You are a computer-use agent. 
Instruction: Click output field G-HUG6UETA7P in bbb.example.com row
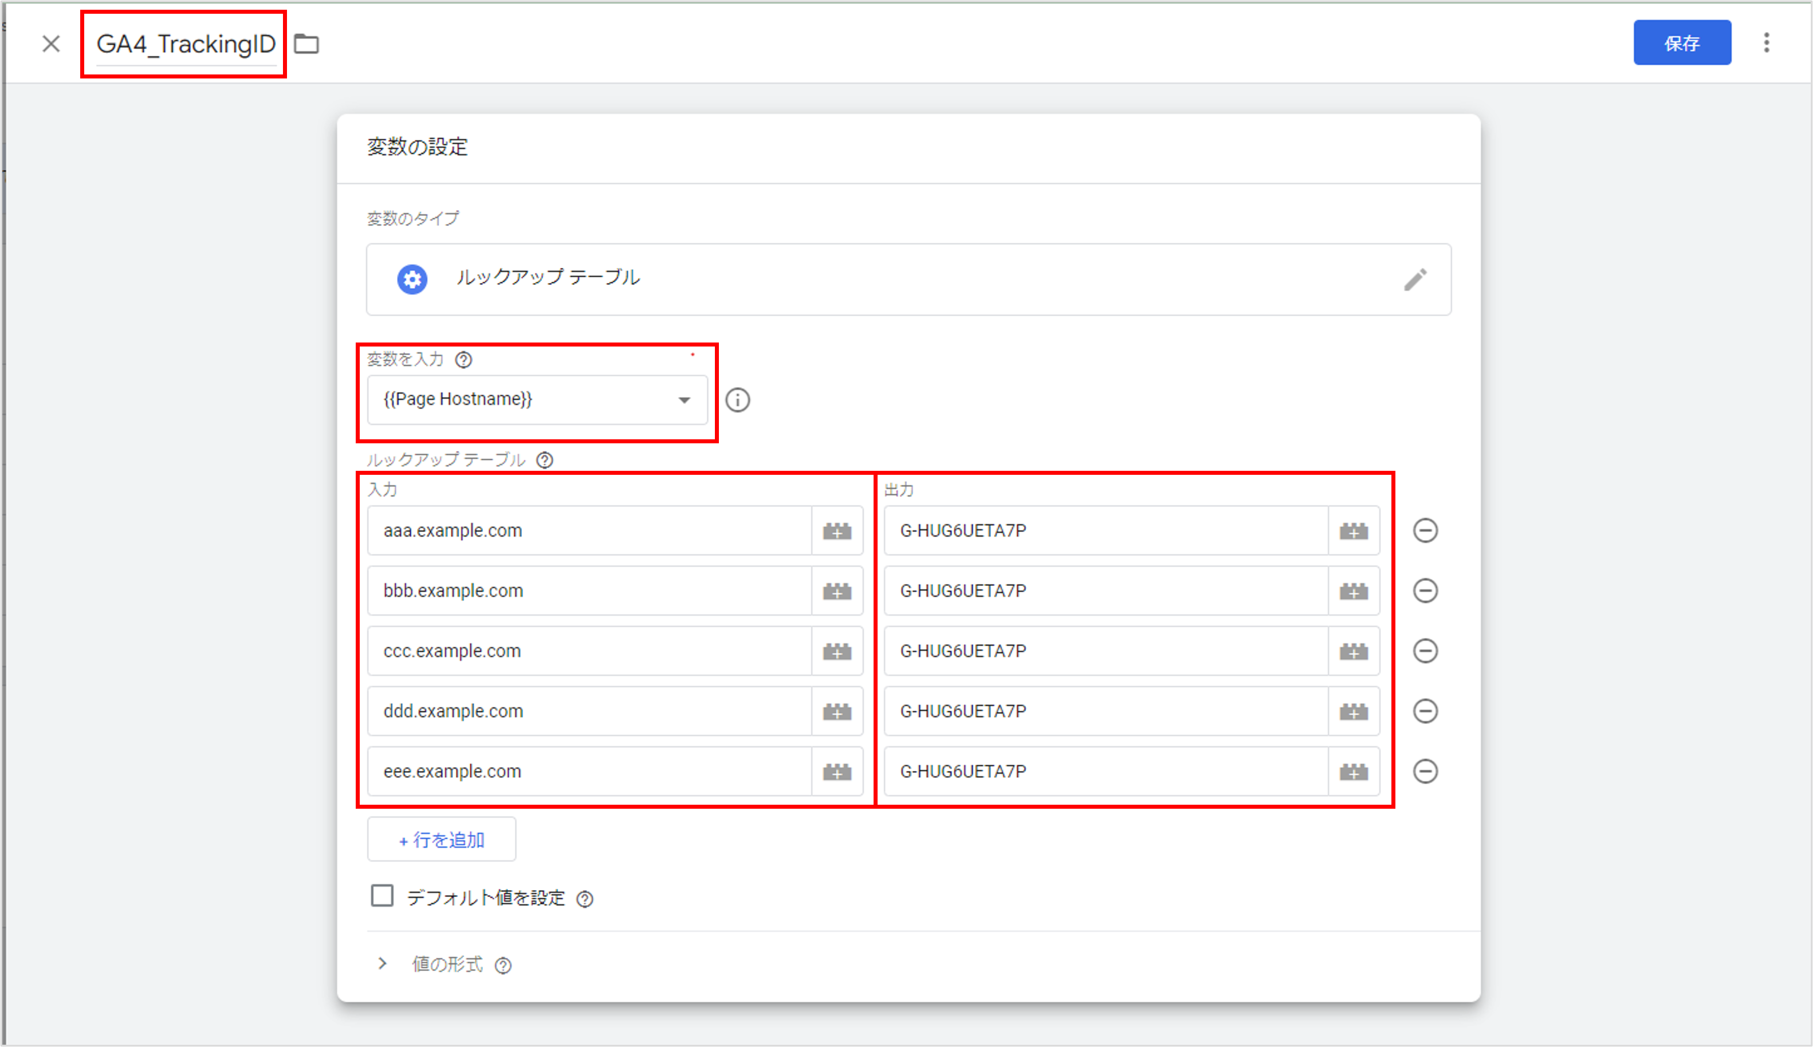[x=1106, y=591]
